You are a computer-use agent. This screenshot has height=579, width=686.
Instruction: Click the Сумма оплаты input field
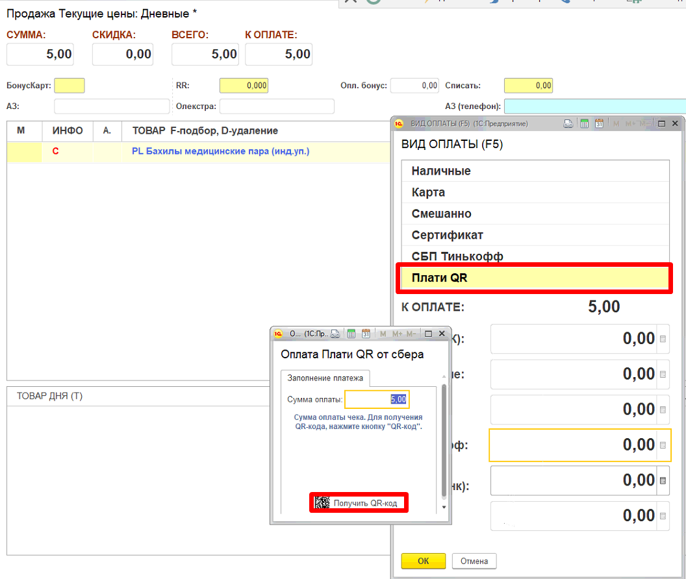pos(377,399)
